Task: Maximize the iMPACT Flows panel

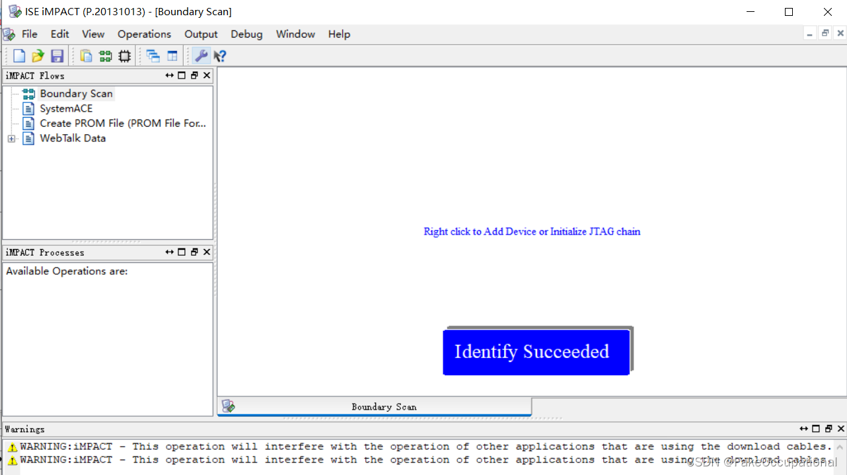Action: 182,75
